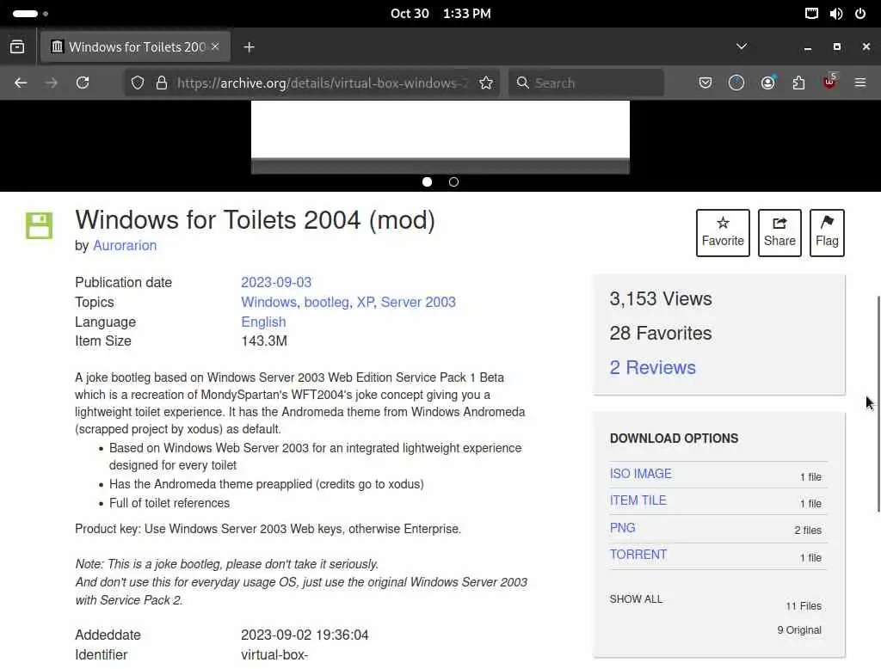This screenshot has height=669, width=881.
Task: Open a new browser tab
Action: 249,47
